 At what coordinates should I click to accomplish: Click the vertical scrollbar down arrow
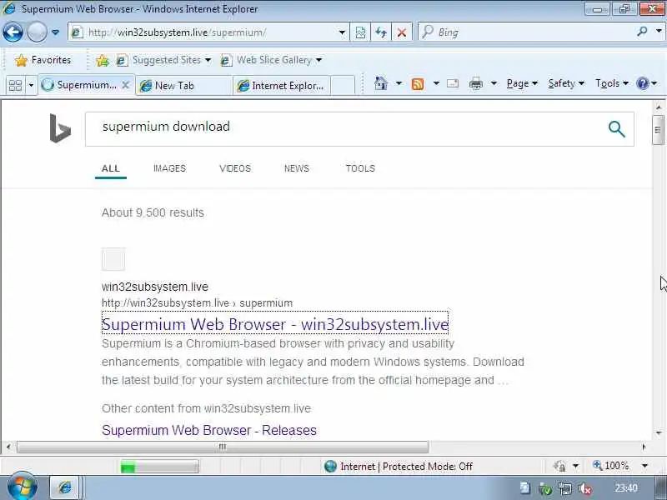(659, 432)
